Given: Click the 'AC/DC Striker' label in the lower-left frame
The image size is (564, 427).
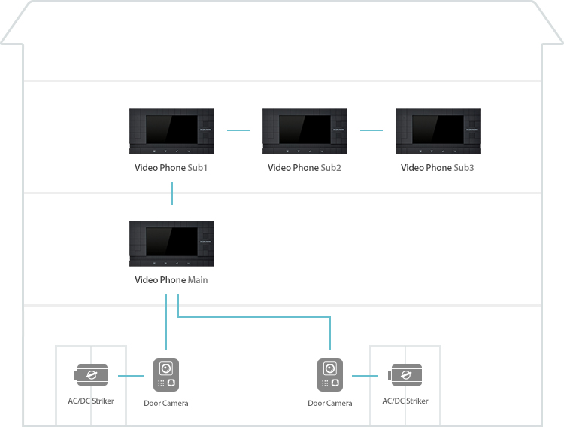Looking at the screenshot, I should point(91,401).
